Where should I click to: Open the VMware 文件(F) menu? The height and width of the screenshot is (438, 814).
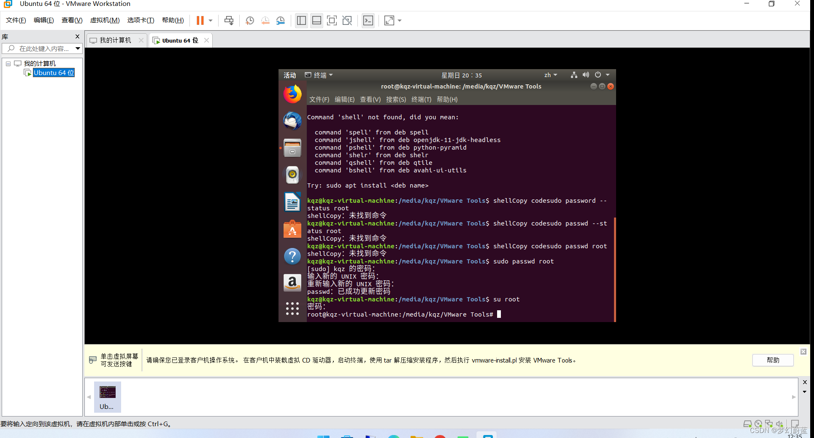coord(16,20)
